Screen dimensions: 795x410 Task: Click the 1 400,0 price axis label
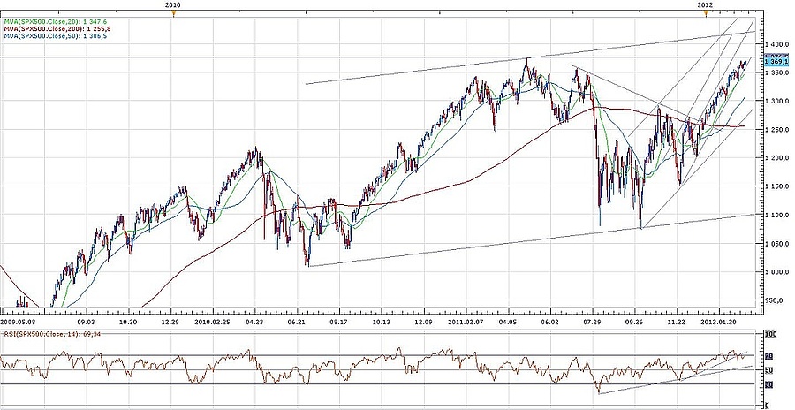pos(774,44)
